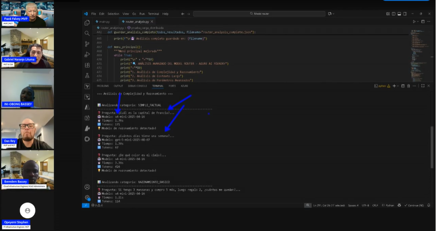
Task: Expand the new terminal launch profile dropdown
Action: 399,86
